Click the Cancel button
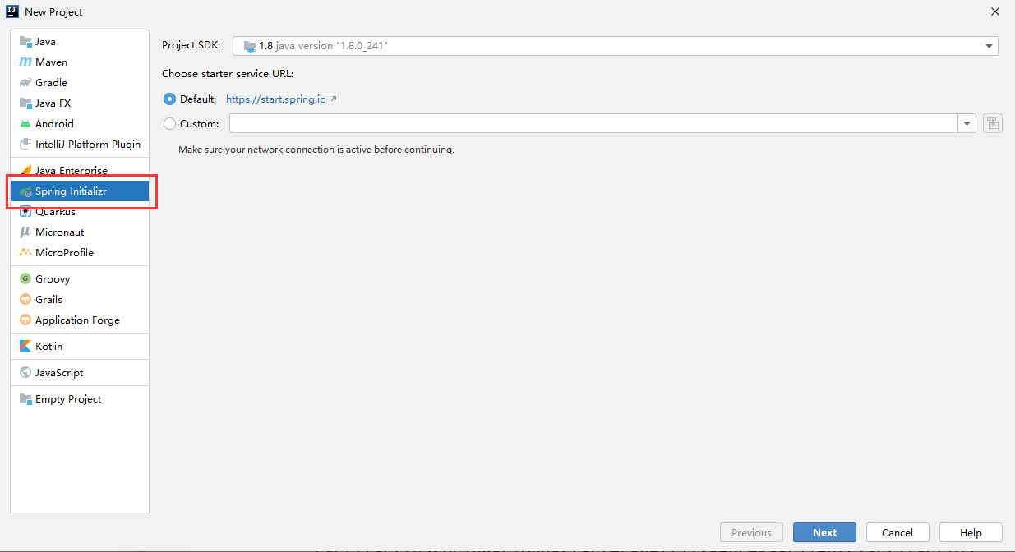Image resolution: width=1015 pixels, height=552 pixels. pyautogui.click(x=897, y=532)
